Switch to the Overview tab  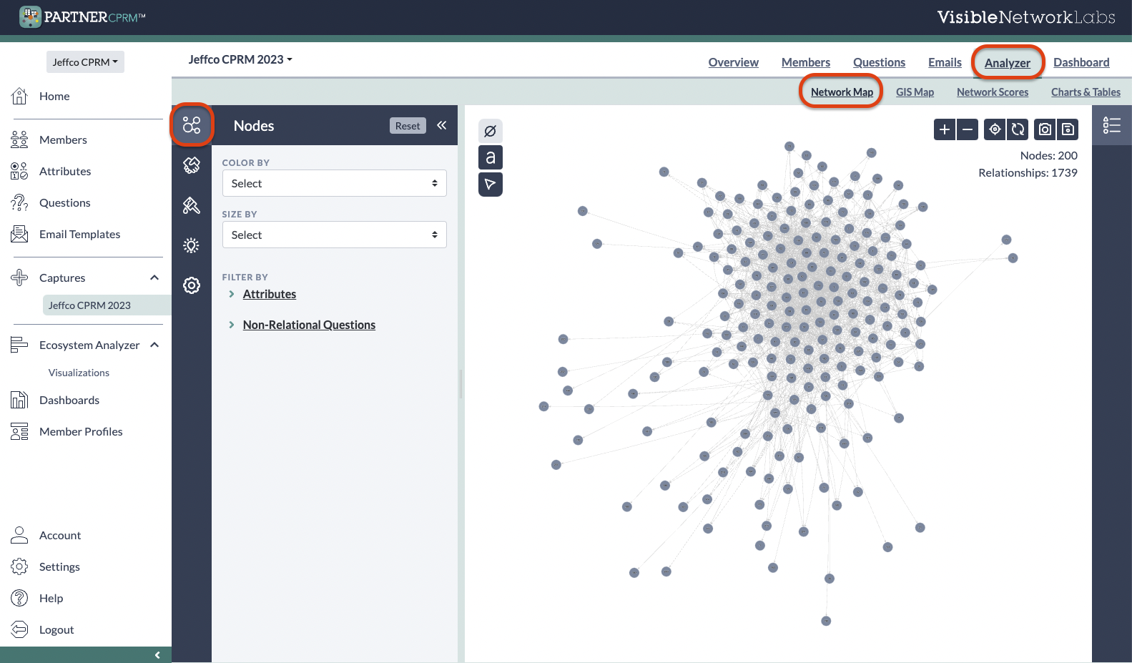click(x=734, y=62)
